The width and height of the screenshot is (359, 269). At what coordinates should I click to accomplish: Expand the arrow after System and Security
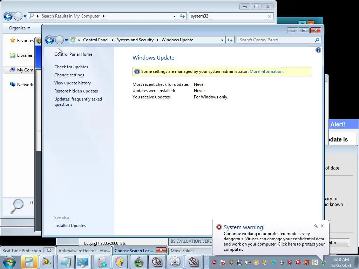157,40
